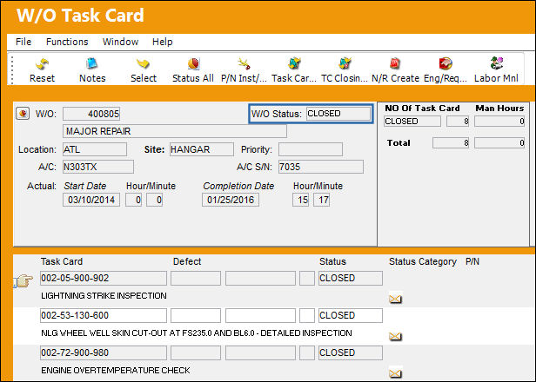This screenshot has width=536, height=382.
Task: Click ENGINE OVERTEMPERATURE CHECK description text
Action: 116,371
